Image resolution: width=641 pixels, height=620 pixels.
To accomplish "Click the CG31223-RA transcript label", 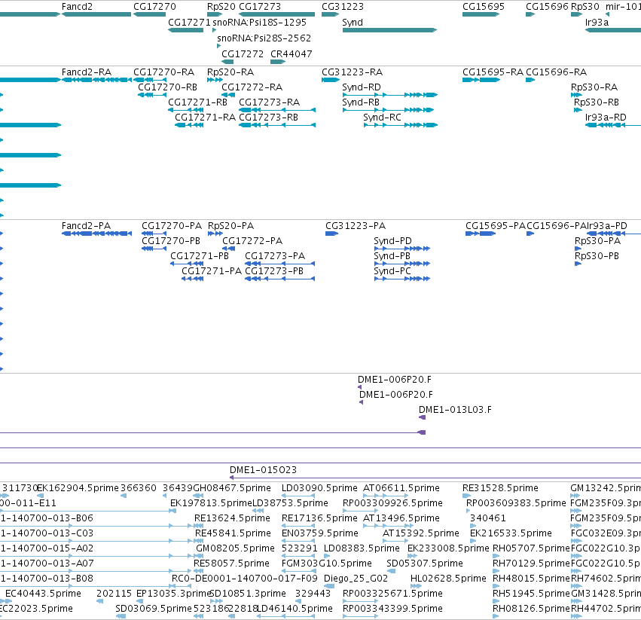I will pos(352,72).
